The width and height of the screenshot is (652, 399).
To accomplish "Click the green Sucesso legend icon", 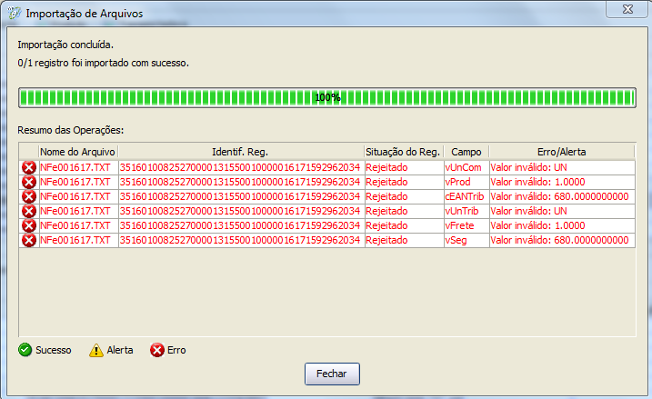I will (x=25, y=350).
